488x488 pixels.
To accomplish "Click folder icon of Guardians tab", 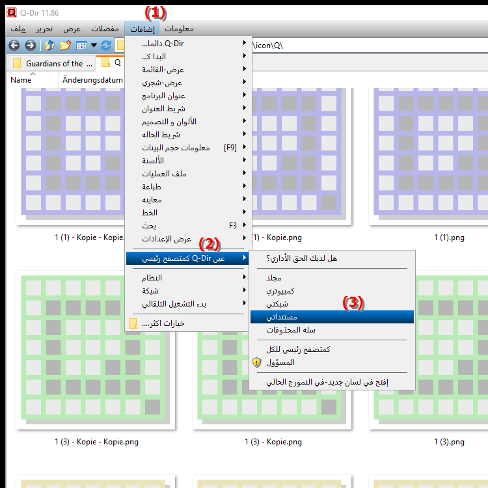I will pyautogui.click(x=17, y=63).
